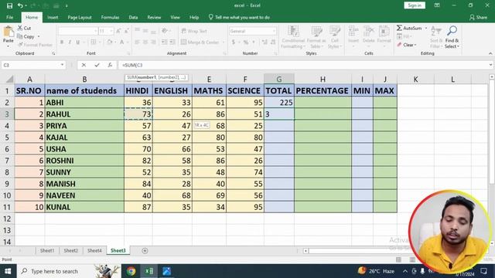Select column G header

279,79
